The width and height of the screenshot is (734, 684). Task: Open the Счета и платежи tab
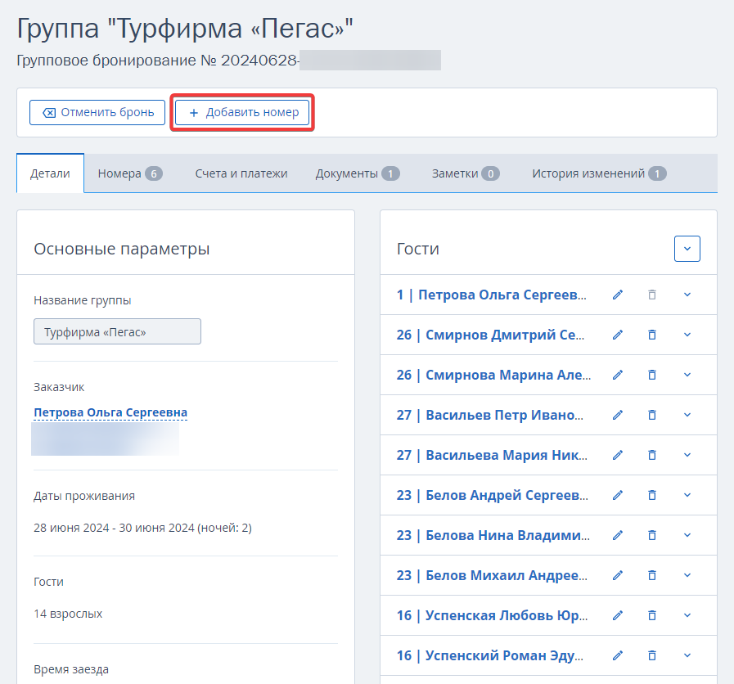click(241, 173)
